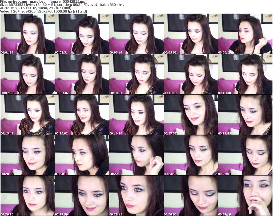The width and height of the screenshot is (273, 216).
Task: Pick the 00:16:16 preview frame
Action: pyautogui.click(x=136, y=115)
